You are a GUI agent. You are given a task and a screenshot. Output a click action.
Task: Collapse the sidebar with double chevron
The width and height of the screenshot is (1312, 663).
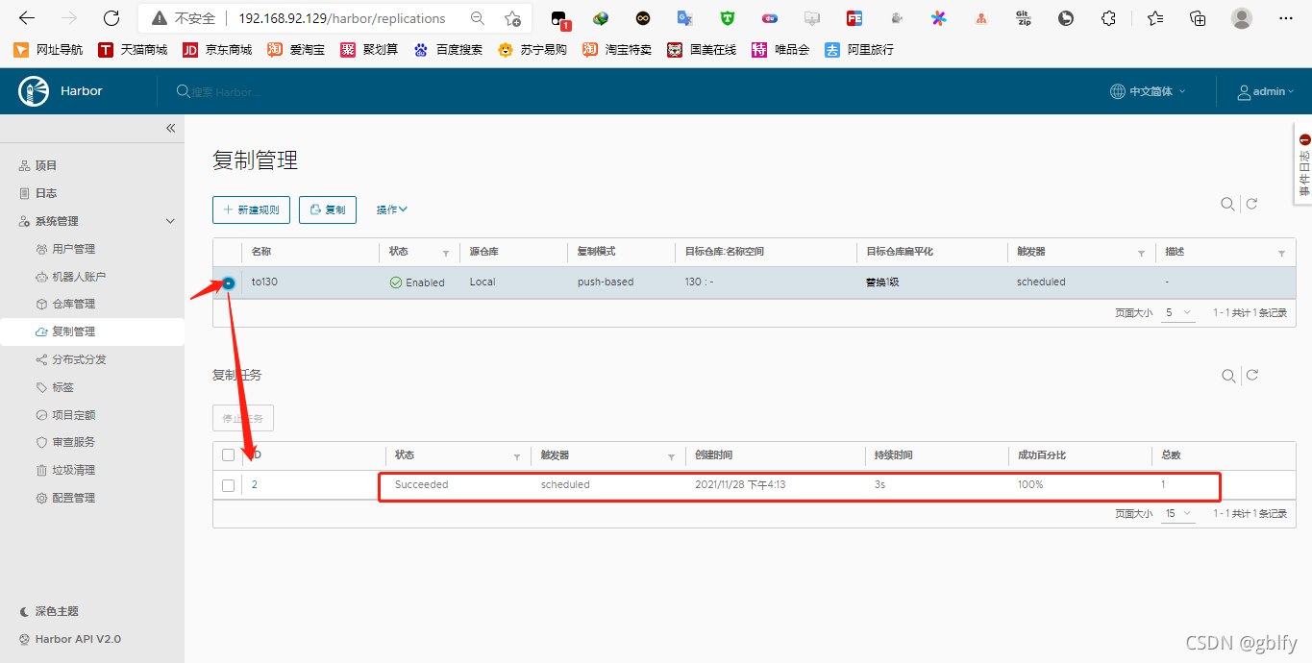(x=171, y=128)
